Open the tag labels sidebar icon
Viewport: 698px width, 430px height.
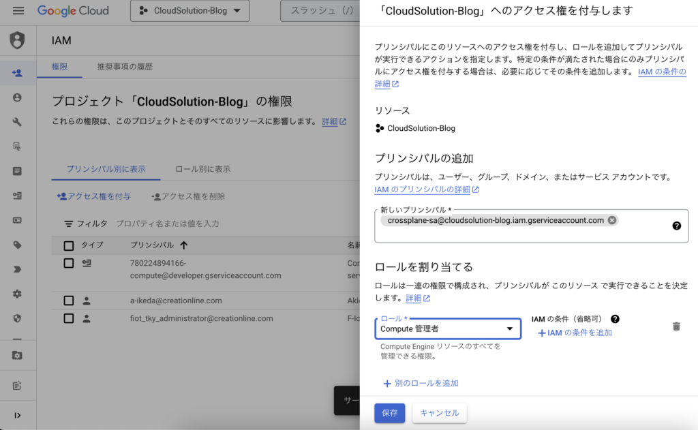pos(17,245)
